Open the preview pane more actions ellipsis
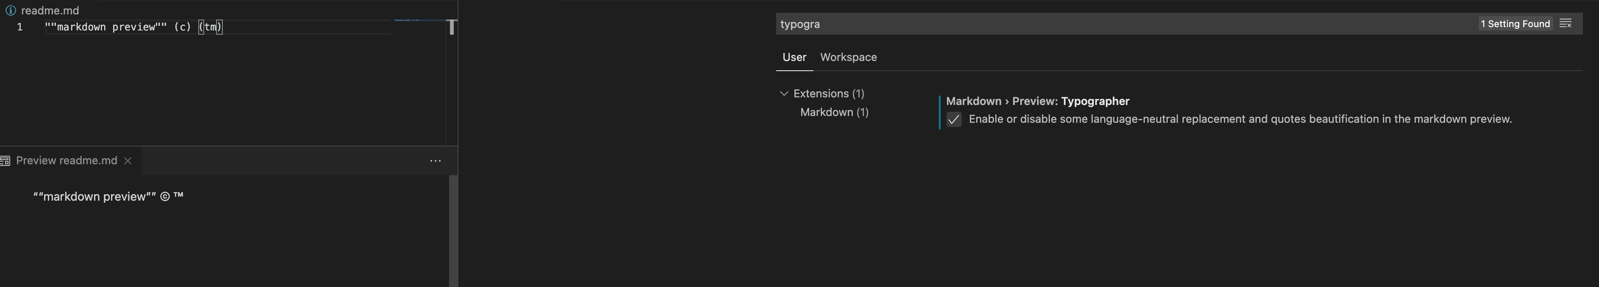The width and height of the screenshot is (1599, 287). [x=436, y=161]
